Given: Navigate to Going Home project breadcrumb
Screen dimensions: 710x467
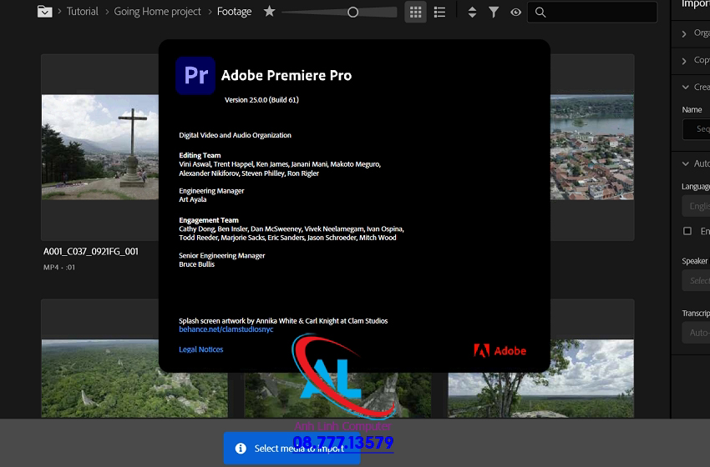Looking at the screenshot, I should tap(158, 12).
